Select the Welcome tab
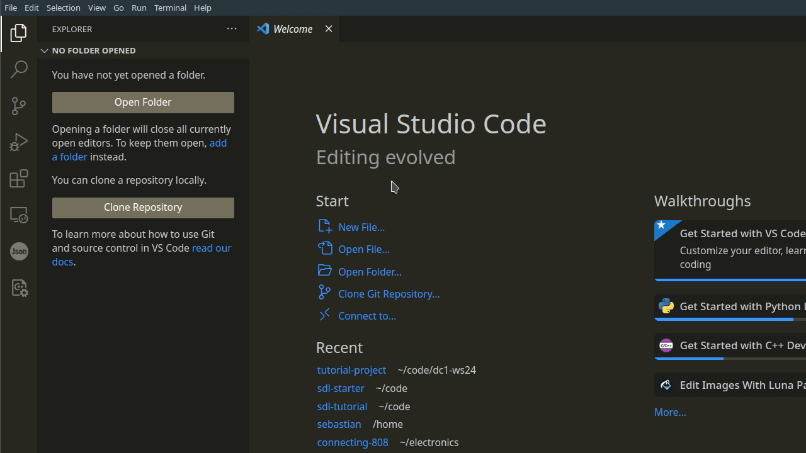 [x=292, y=29]
